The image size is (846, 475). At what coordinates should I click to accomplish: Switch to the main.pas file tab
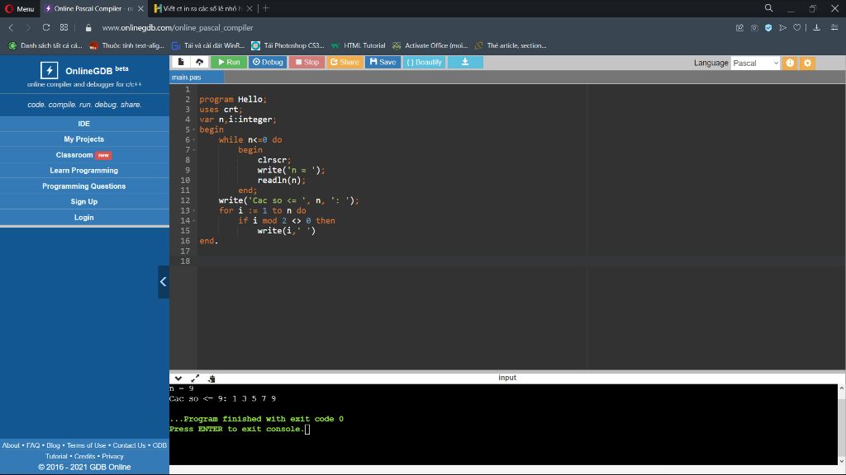click(x=197, y=77)
